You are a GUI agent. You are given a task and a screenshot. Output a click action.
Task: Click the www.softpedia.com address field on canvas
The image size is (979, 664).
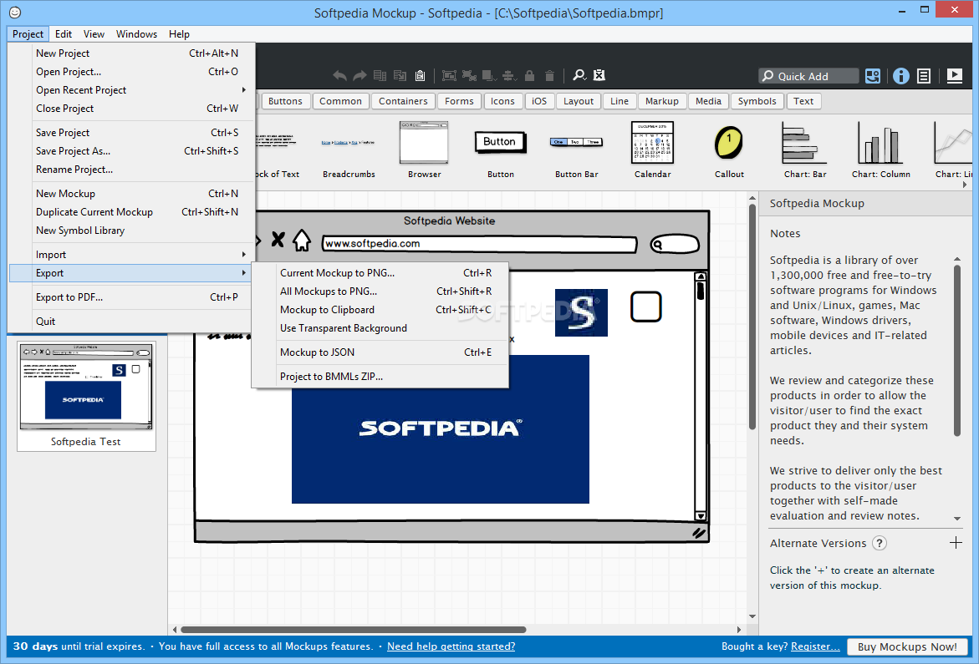(x=480, y=244)
